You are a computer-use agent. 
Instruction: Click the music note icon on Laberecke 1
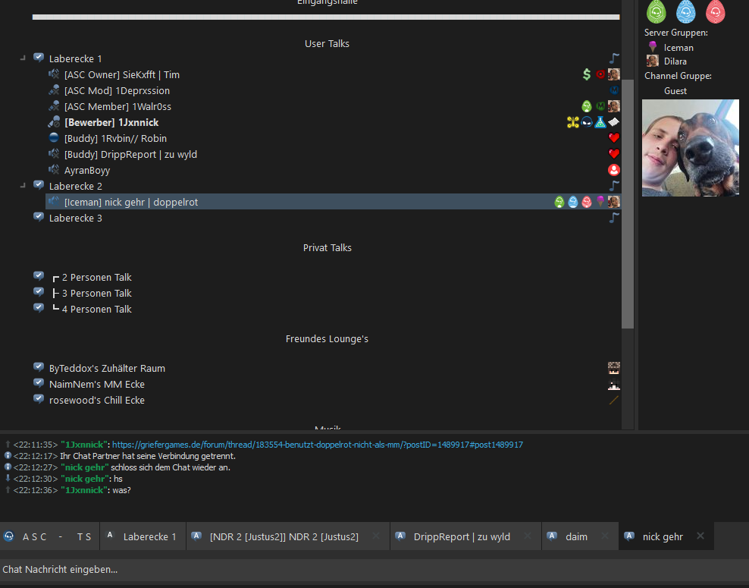pos(614,58)
